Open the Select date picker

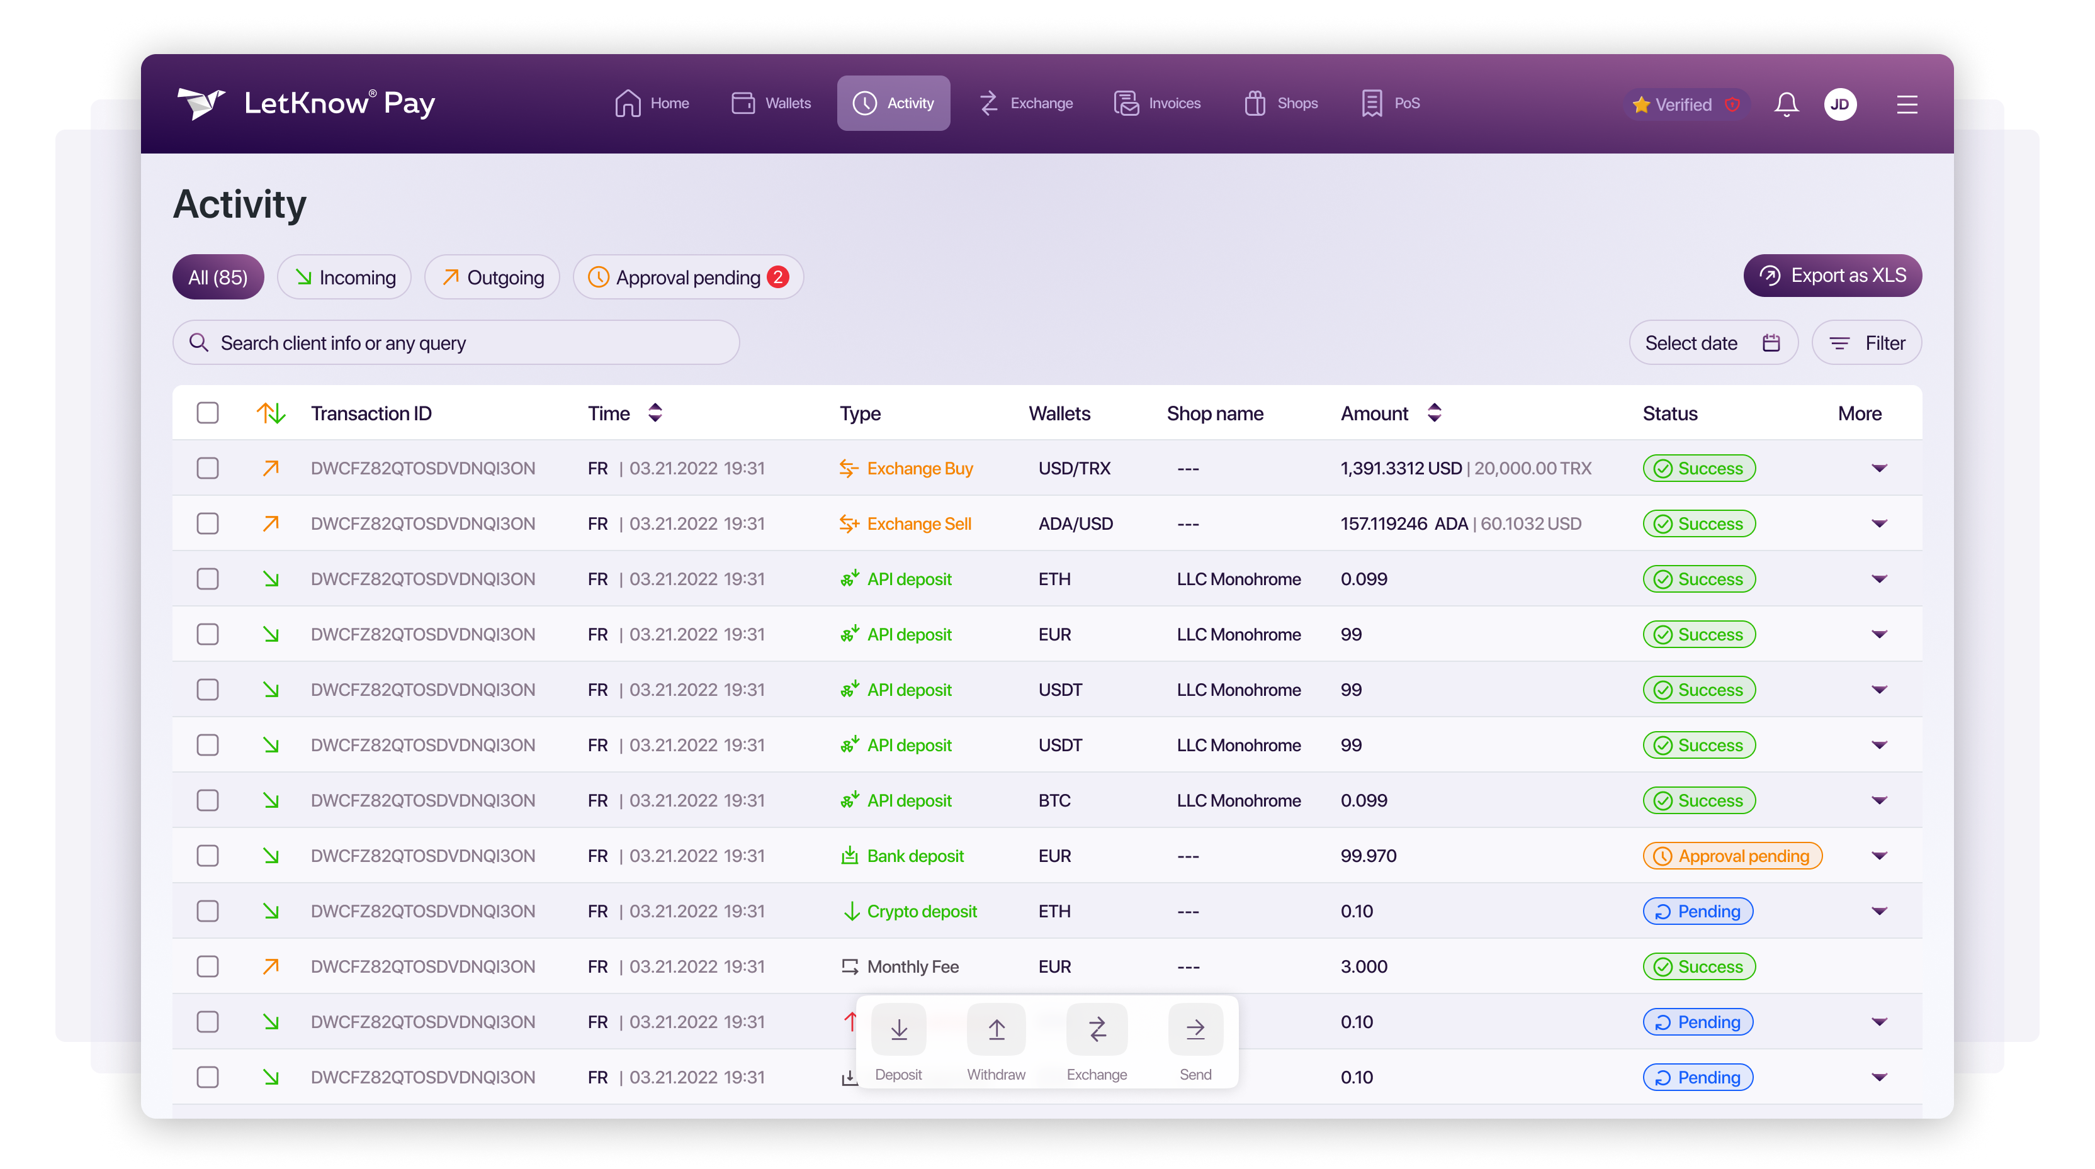1713,342
